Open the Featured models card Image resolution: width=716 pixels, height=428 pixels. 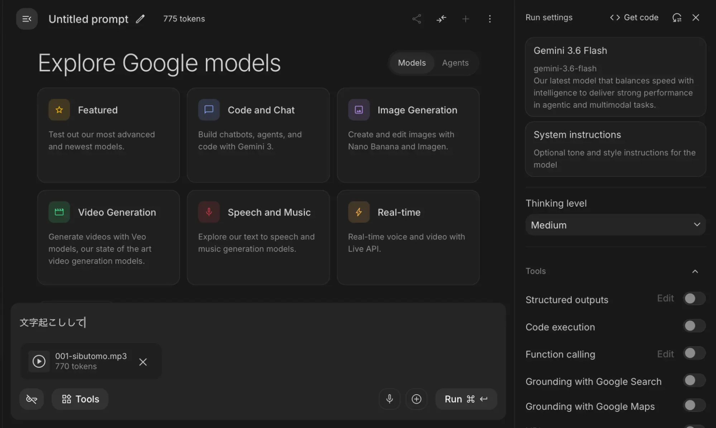click(109, 135)
